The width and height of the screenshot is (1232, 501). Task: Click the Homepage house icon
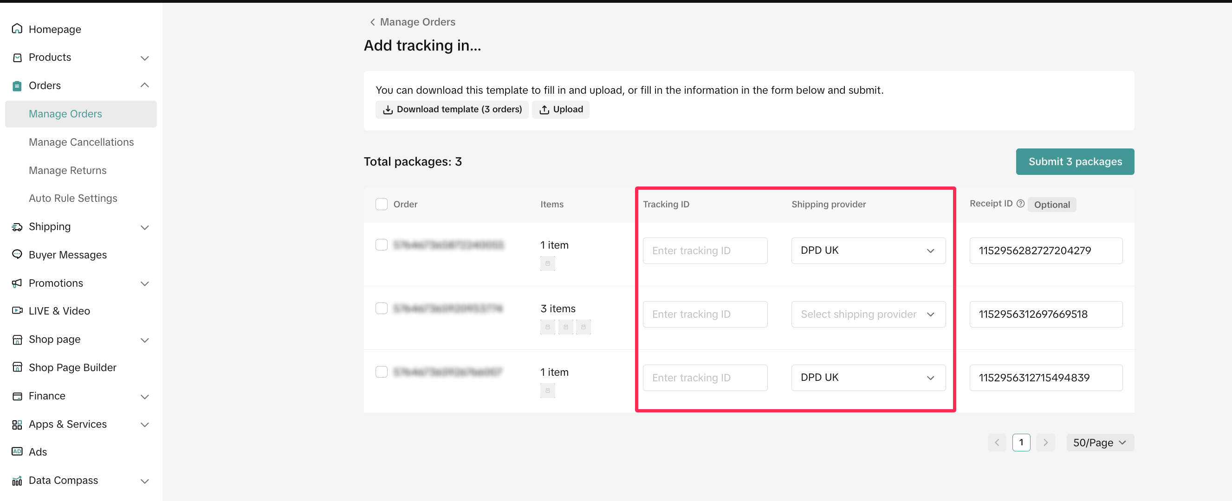[x=17, y=29]
